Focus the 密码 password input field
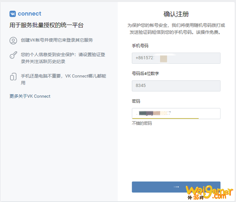The height and width of the screenshot is (202, 236). (176, 113)
